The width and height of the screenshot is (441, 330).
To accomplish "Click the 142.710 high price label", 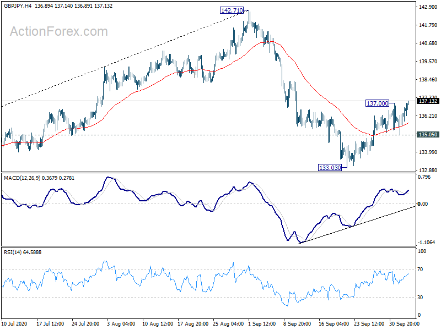I will coord(232,10).
